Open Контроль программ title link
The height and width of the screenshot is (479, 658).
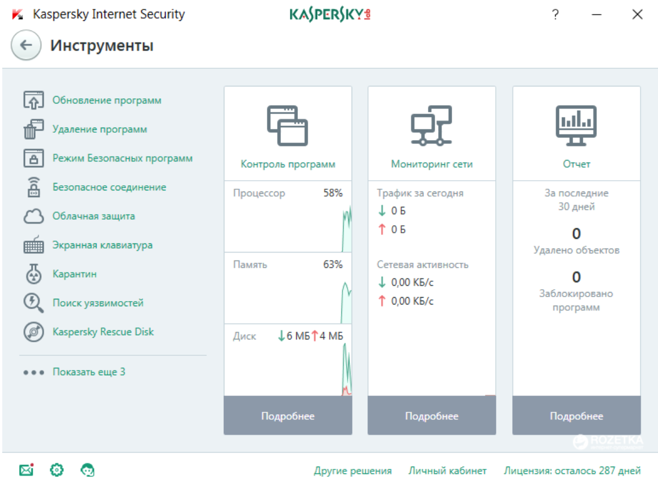click(x=288, y=164)
